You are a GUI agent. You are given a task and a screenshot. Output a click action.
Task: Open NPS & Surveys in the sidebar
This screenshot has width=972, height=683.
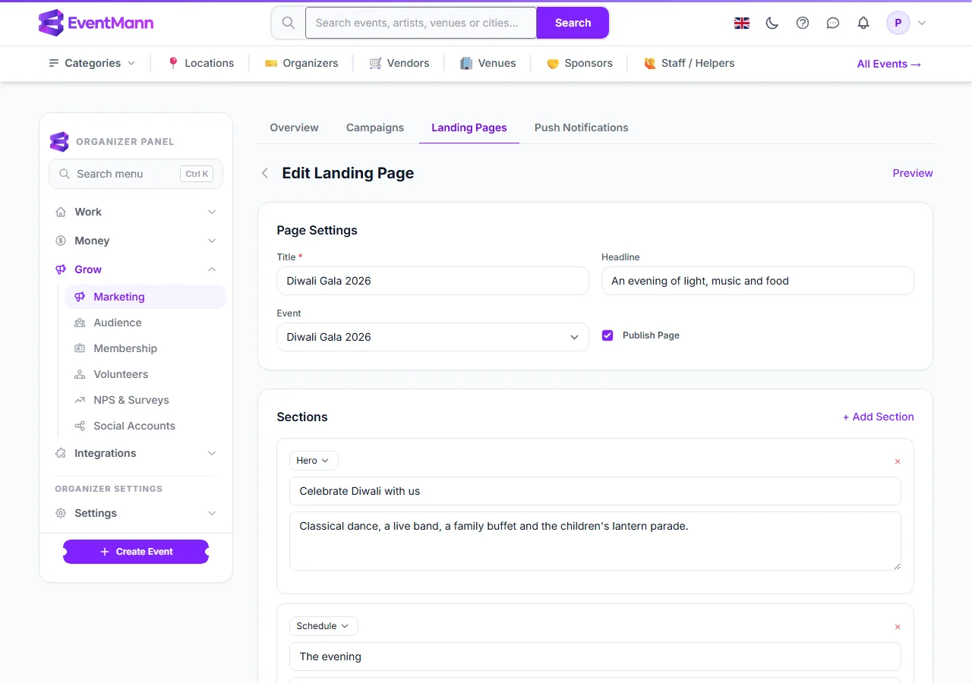(145, 400)
